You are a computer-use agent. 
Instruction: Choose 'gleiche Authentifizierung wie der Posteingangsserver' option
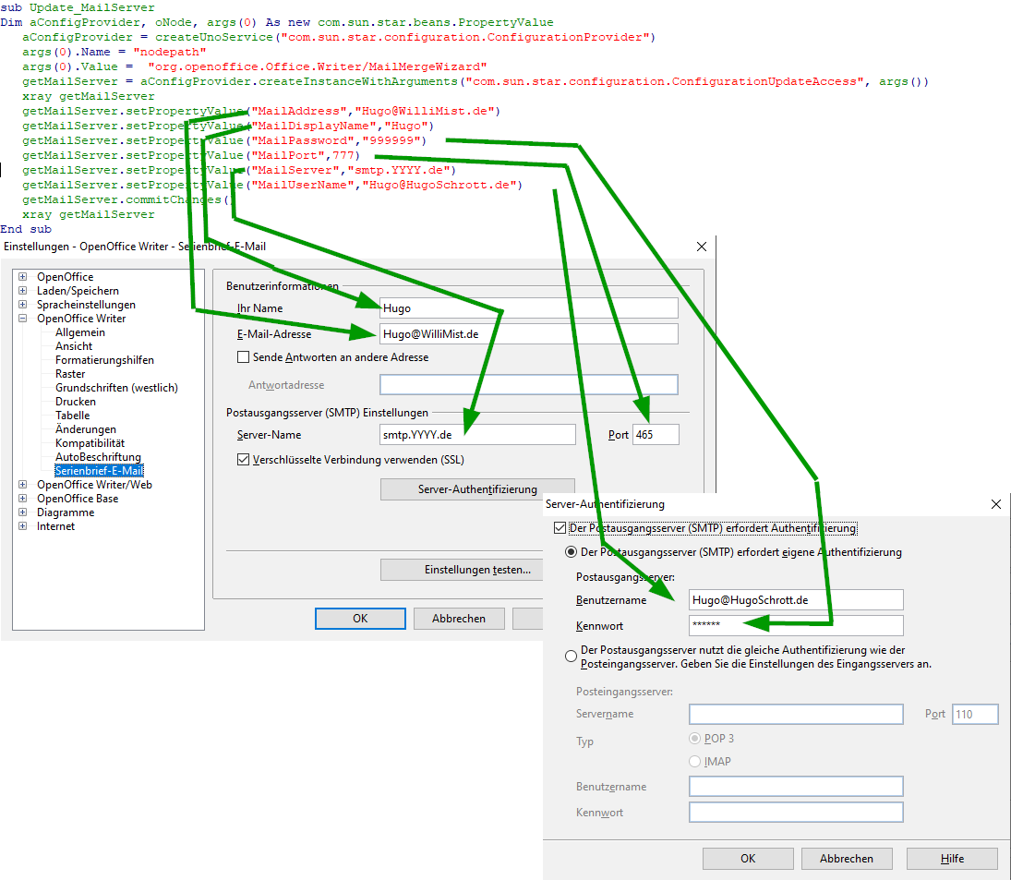point(572,656)
